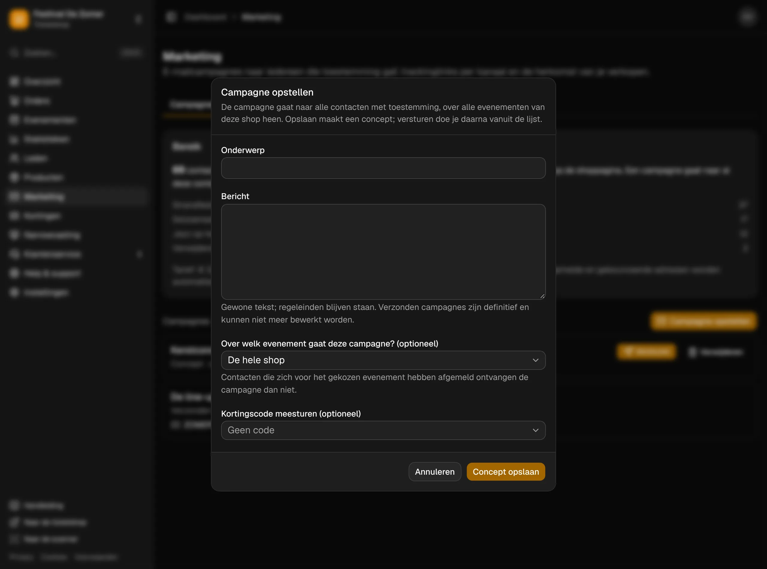This screenshot has width=767, height=569.
Task: Focus the Bericht text area
Action: click(383, 252)
